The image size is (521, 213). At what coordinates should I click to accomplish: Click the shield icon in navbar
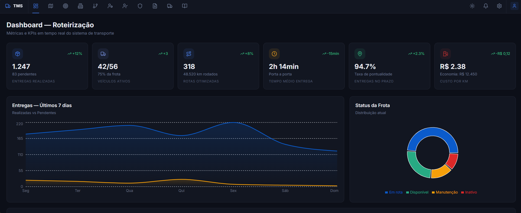(140, 6)
